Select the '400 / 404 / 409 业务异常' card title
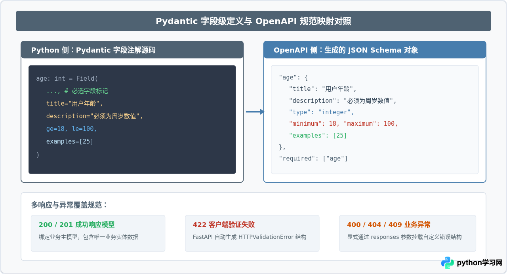Viewport: 507px width, 274px height. [389, 225]
